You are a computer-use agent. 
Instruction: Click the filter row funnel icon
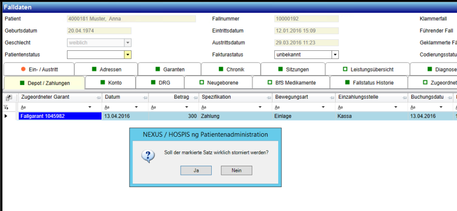point(6,107)
